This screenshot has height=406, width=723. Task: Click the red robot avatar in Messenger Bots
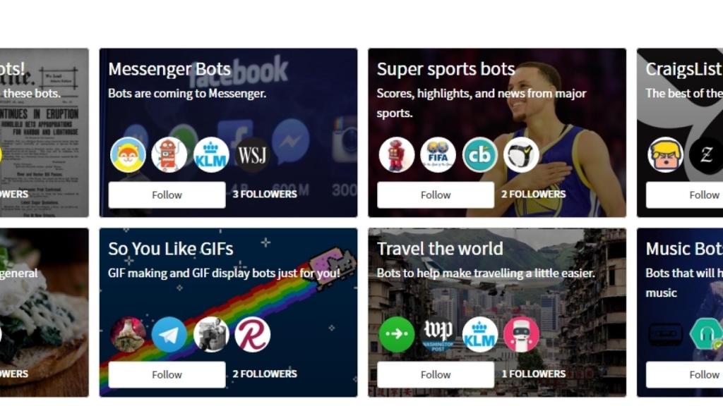pyautogui.click(x=169, y=154)
